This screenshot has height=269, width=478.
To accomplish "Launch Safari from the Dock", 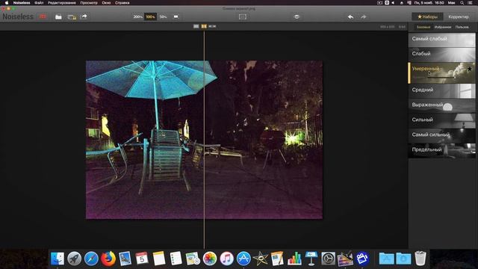I will [91, 259].
